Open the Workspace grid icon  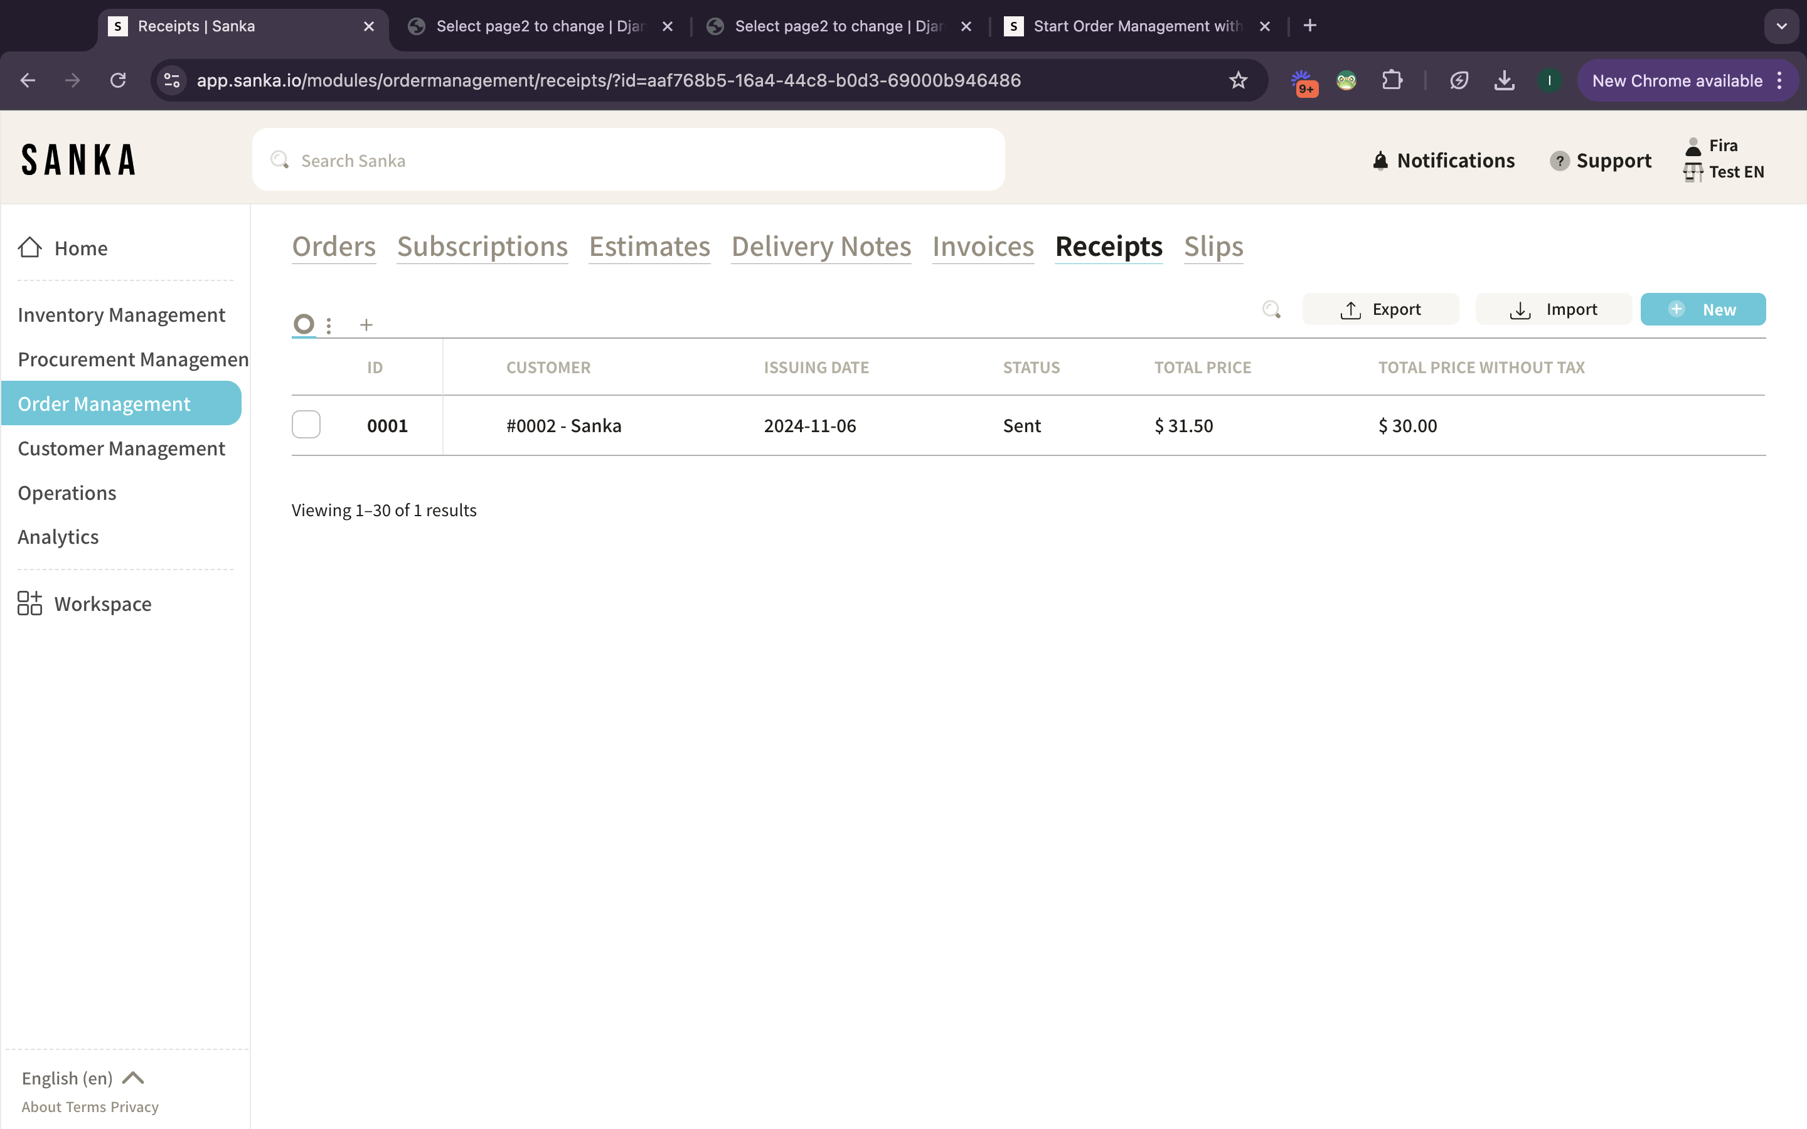[x=30, y=603]
